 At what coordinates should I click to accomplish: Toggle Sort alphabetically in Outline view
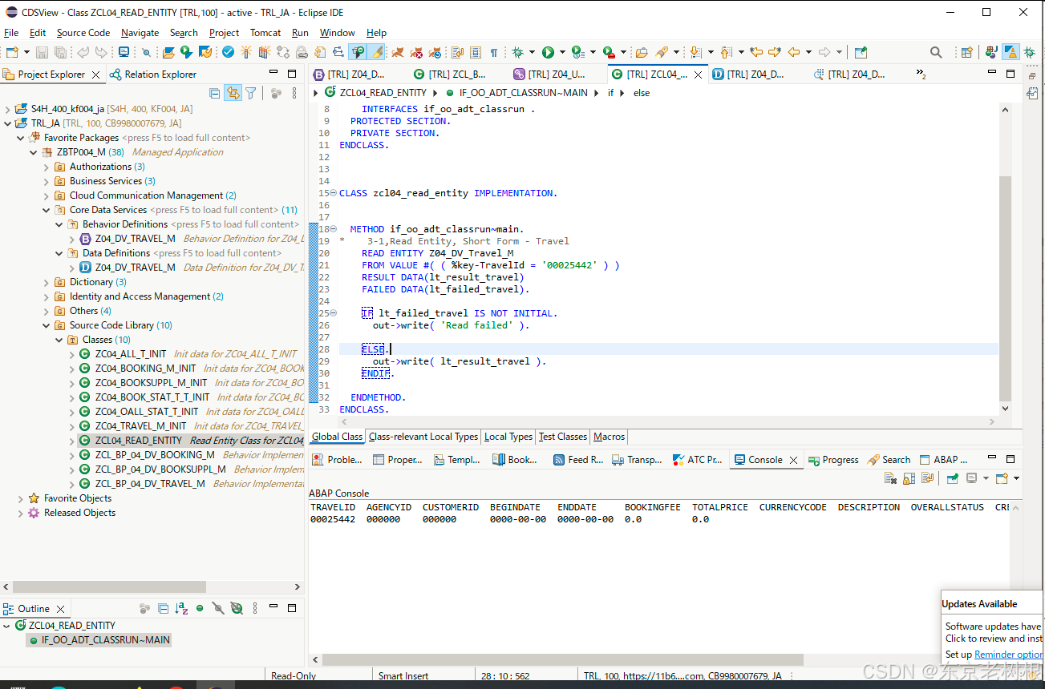[x=181, y=609]
